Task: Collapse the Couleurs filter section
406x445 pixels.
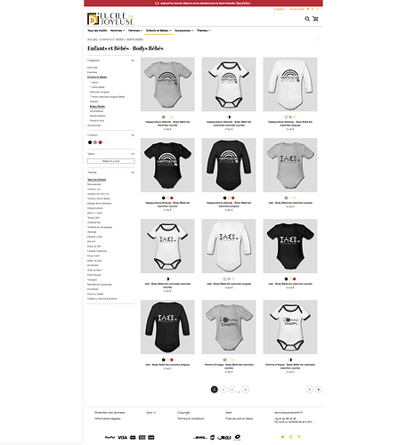Action: click(x=133, y=135)
